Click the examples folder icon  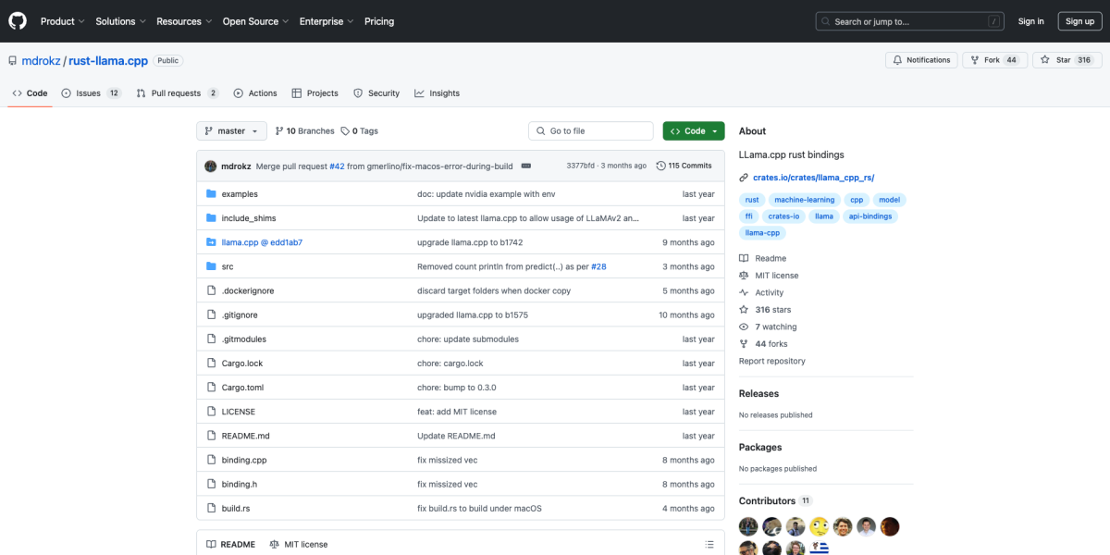[212, 193]
